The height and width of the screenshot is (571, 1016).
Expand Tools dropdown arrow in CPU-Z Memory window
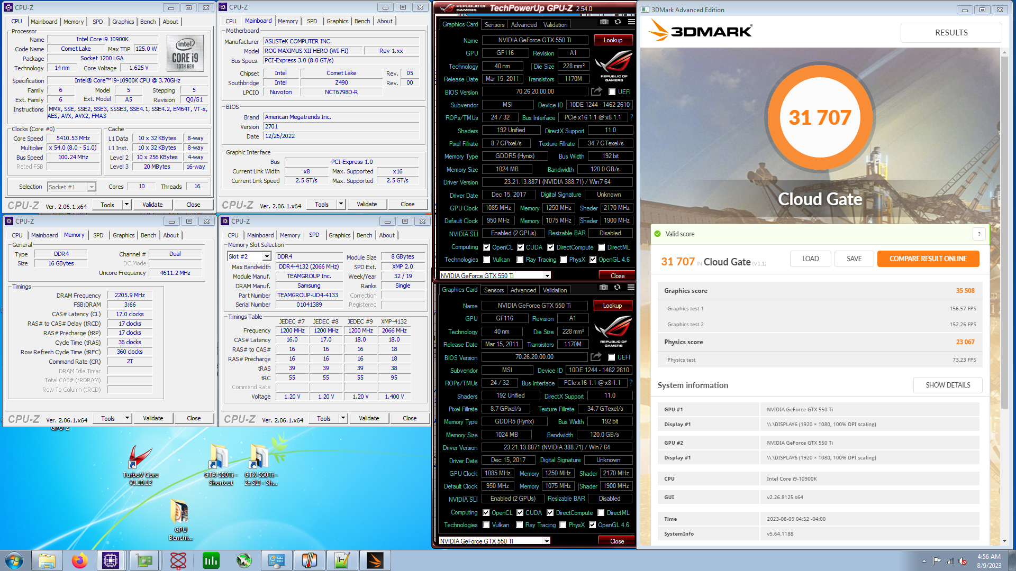tap(127, 418)
